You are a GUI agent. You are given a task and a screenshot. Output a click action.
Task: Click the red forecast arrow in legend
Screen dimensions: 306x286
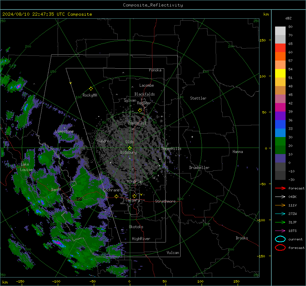pos(280,188)
